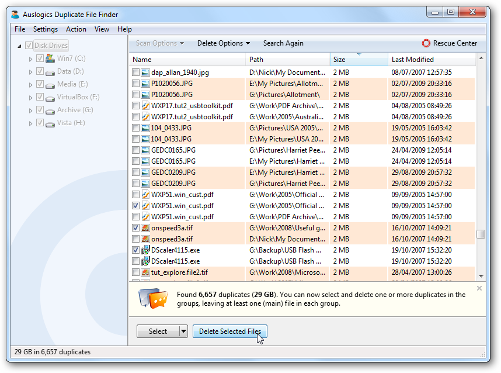Uncheck the selected WXP51.win_cust.pdf entry
This screenshot has height=373, width=501.
tap(135, 205)
